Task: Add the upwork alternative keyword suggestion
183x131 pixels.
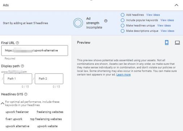Action: 17,126
